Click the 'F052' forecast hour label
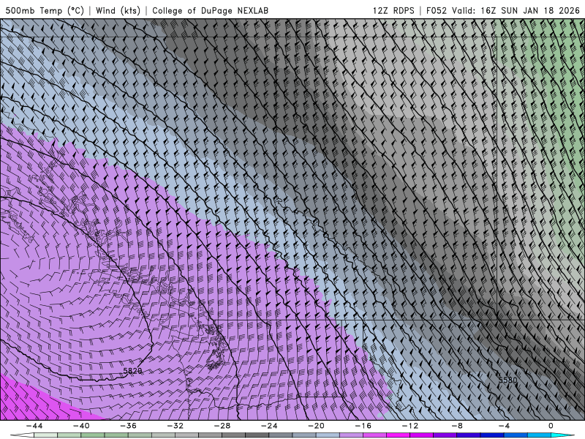This screenshot has width=585, height=439. (x=436, y=10)
